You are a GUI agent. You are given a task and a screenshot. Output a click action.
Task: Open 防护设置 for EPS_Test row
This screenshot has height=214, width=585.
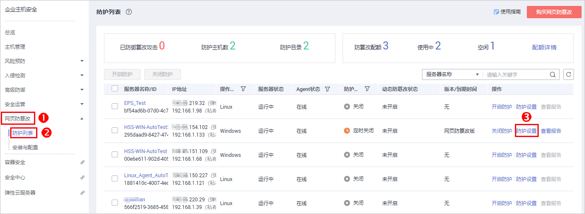click(526, 107)
